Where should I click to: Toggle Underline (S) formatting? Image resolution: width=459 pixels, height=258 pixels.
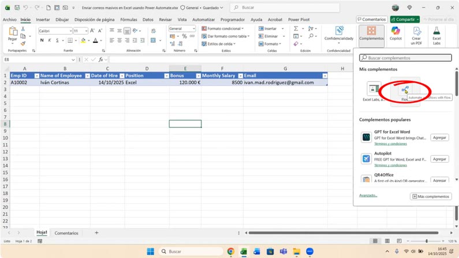(57, 40)
